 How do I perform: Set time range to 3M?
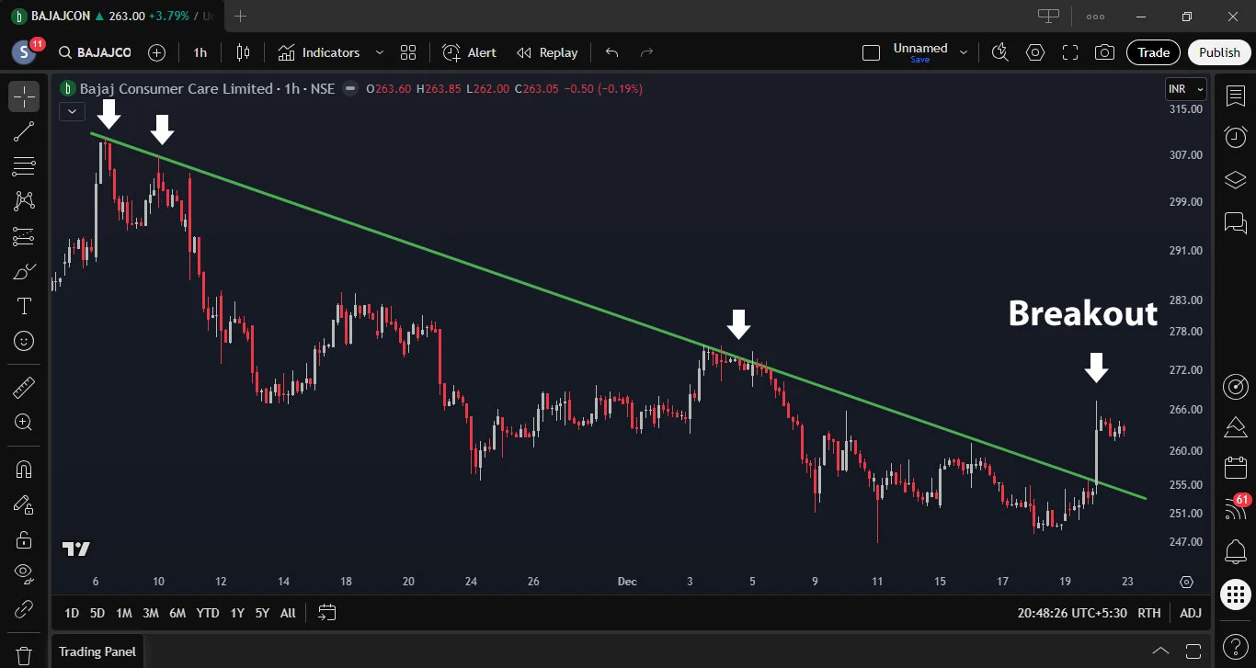pos(151,613)
